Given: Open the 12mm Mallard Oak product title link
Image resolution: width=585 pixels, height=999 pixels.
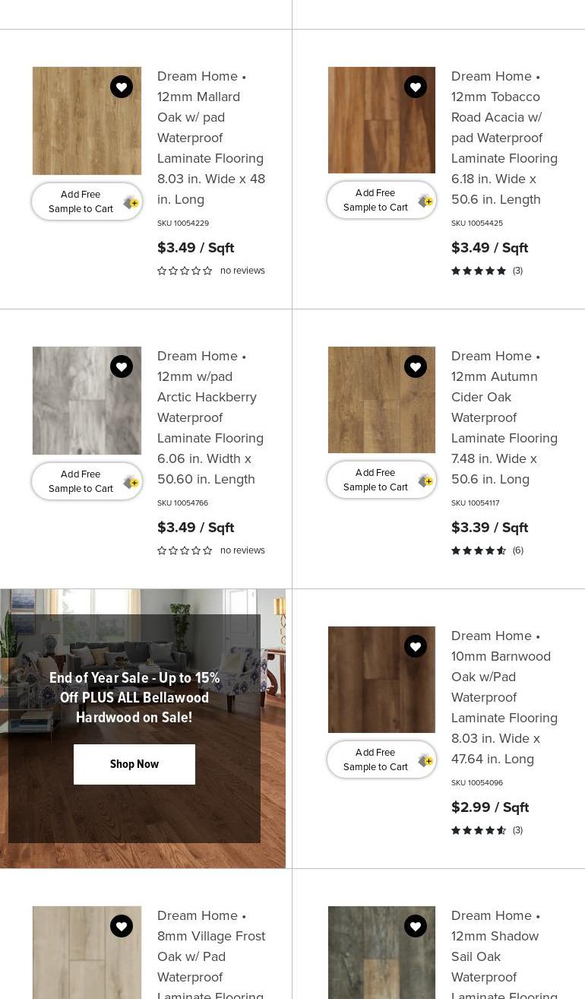Looking at the screenshot, I should 211,138.
